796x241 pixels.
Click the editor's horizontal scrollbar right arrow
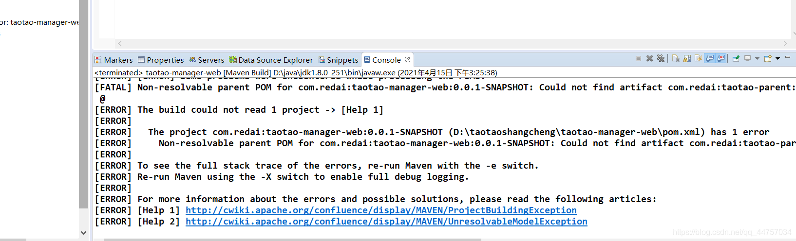(x=785, y=43)
